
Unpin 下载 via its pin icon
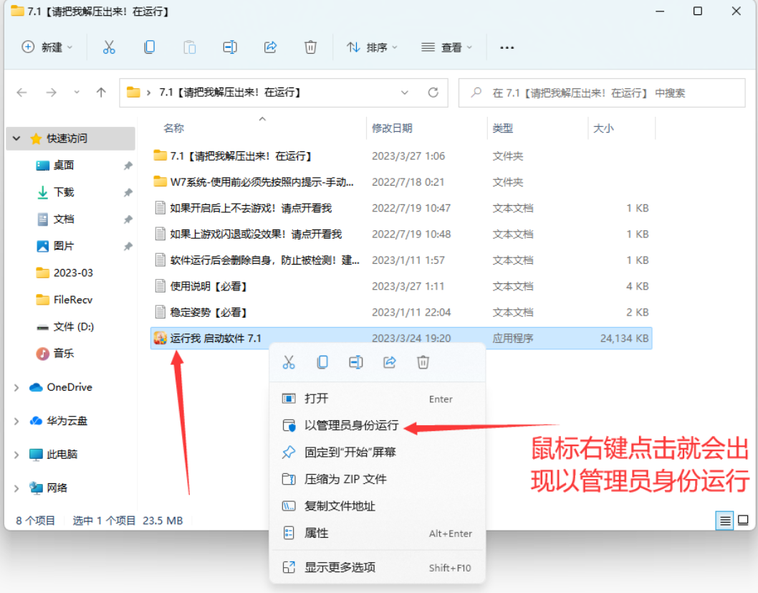click(128, 193)
